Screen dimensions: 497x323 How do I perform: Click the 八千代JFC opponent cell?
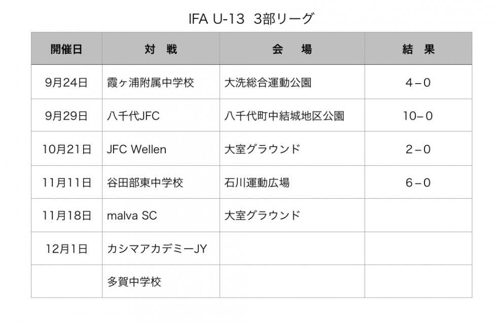pyautogui.click(x=161, y=116)
